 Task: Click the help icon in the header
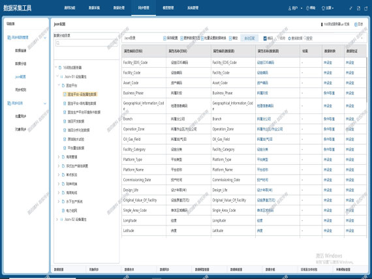tap(307, 8)
